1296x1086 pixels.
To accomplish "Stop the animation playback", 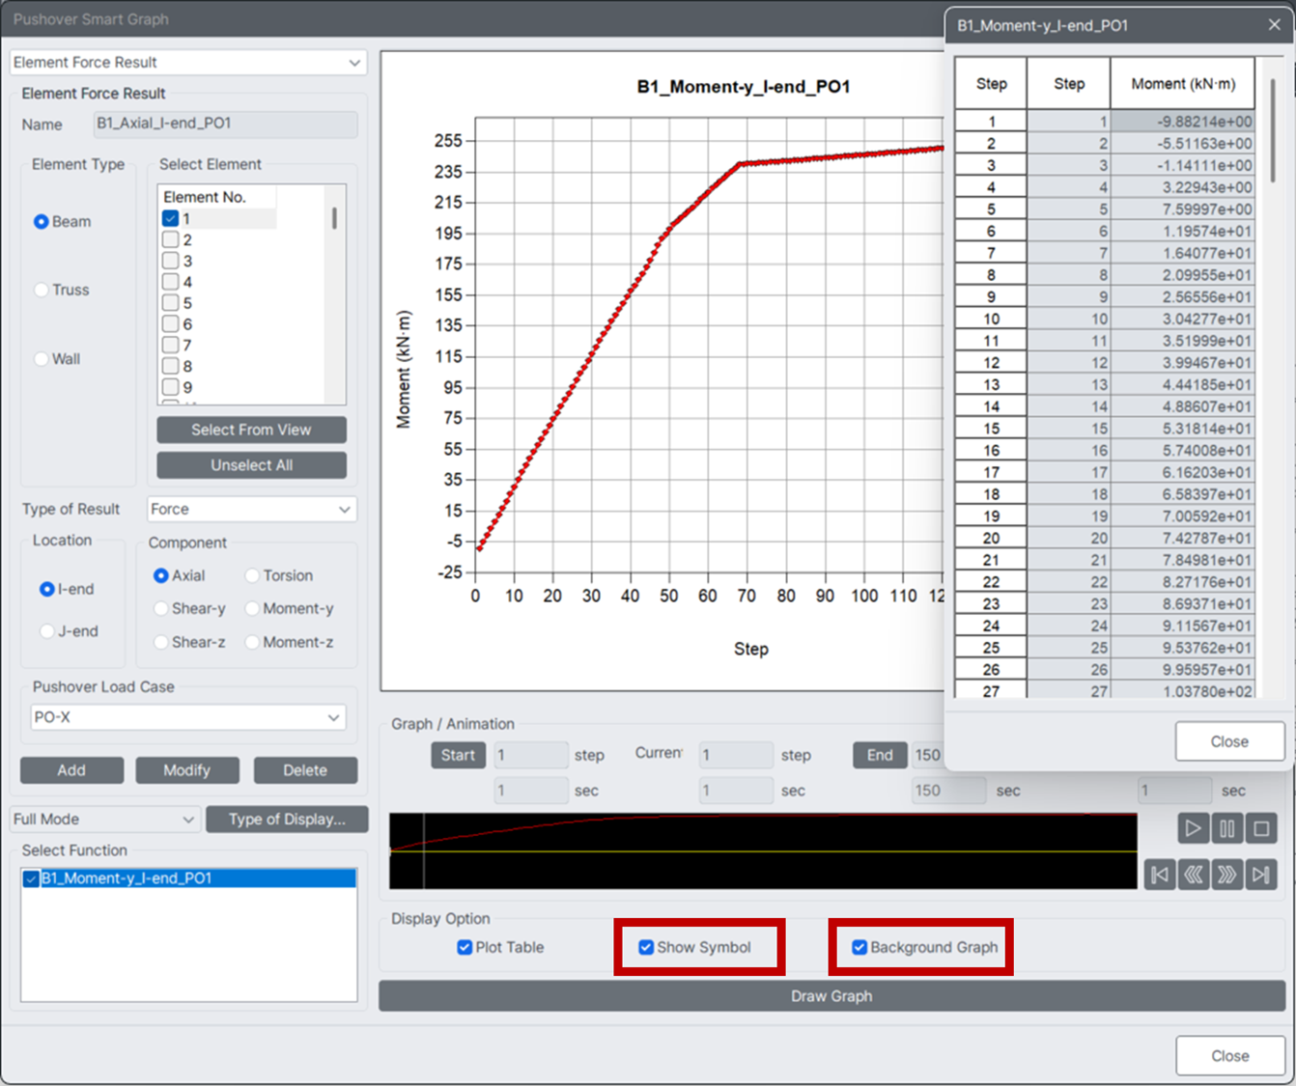I will (x=1261, y=828).
